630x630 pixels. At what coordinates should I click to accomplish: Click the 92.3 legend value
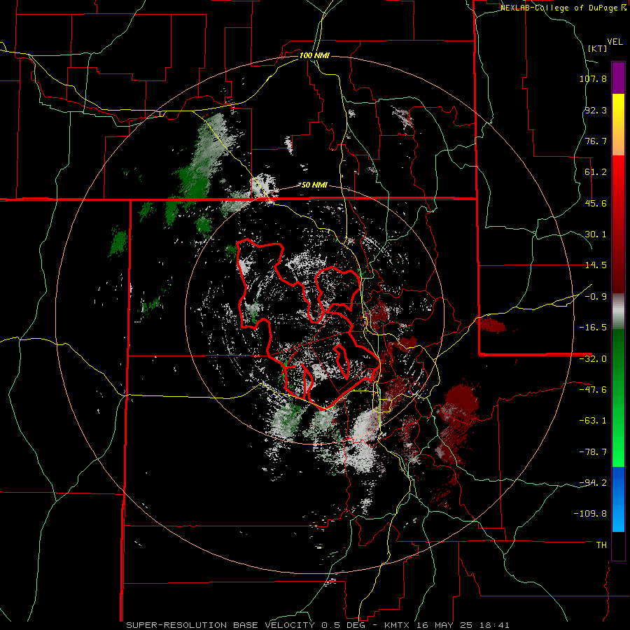point(596,110)
